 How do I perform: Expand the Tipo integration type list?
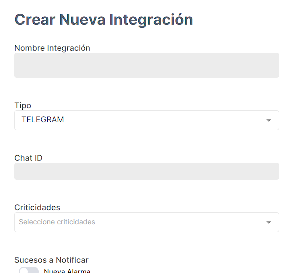(x=147, y=120)
